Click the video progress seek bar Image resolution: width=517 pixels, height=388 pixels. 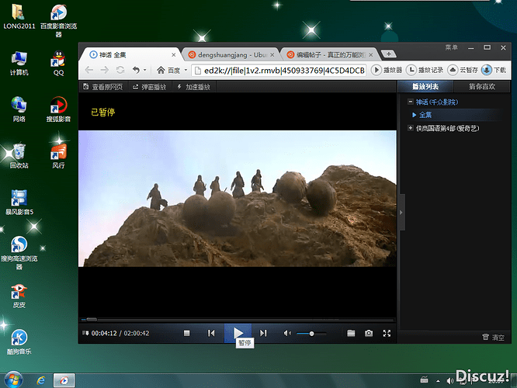click(238, 320)
